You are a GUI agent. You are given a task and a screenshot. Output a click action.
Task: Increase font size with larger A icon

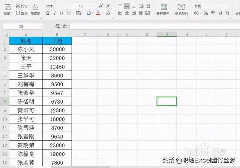101,6
